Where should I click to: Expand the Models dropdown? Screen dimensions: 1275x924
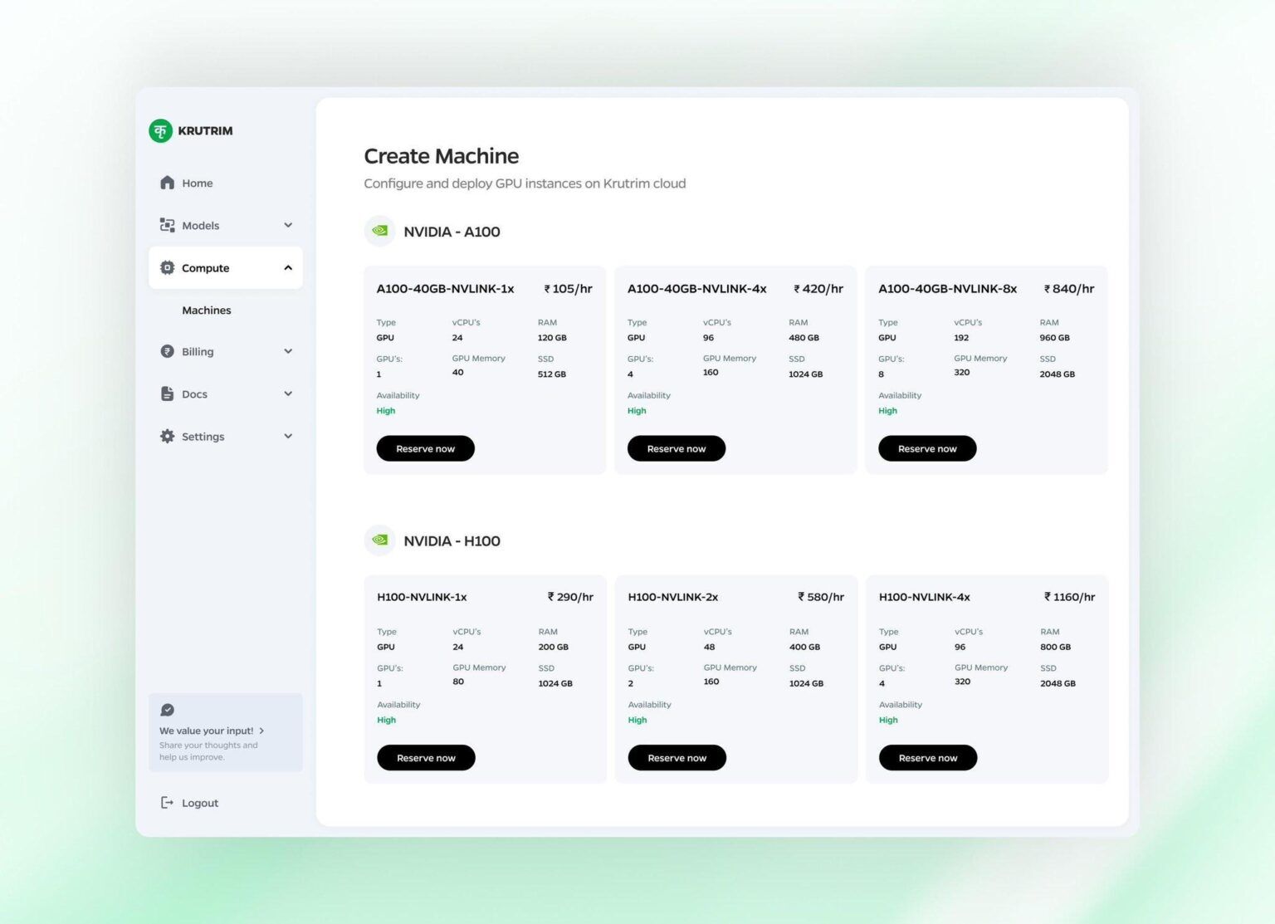click(x=288, y=225)
